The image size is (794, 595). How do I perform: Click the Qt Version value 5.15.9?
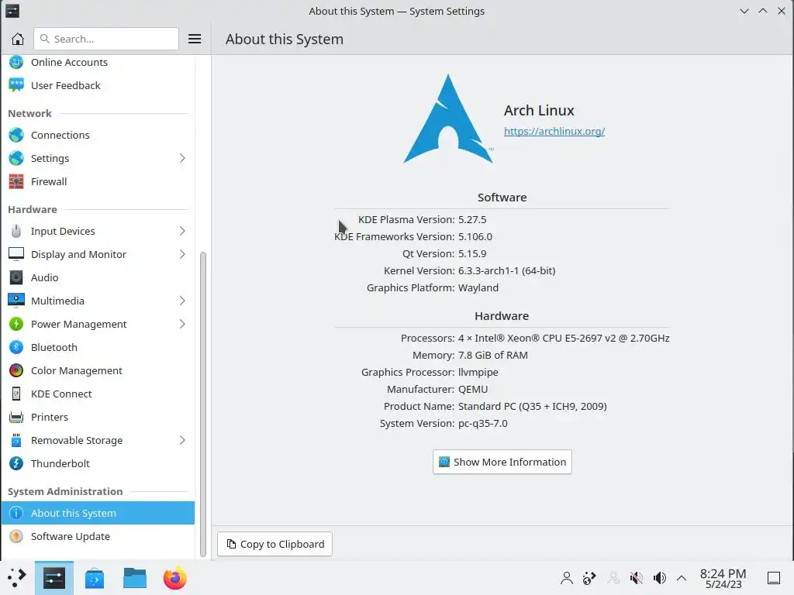(x=472, y=253)
